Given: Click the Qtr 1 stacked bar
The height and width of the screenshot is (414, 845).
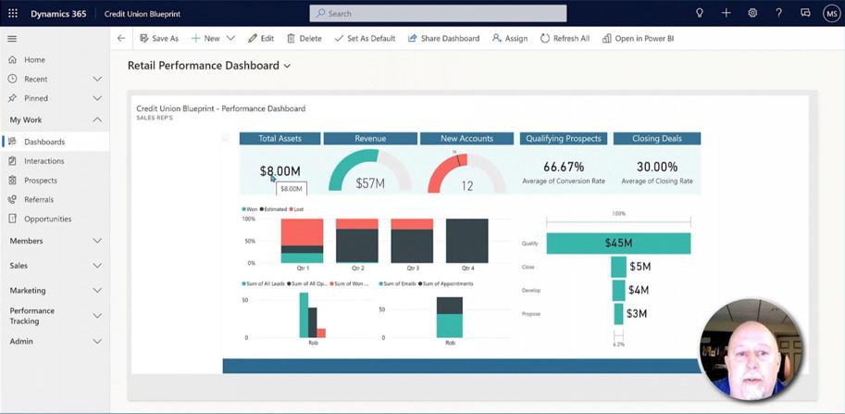Looking at the screenshot, I should [302, 241].
